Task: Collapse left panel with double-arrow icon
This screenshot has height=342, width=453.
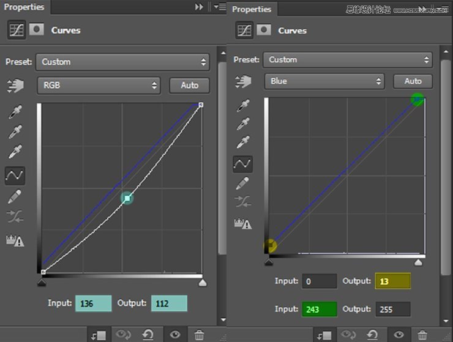Action: 199,7
